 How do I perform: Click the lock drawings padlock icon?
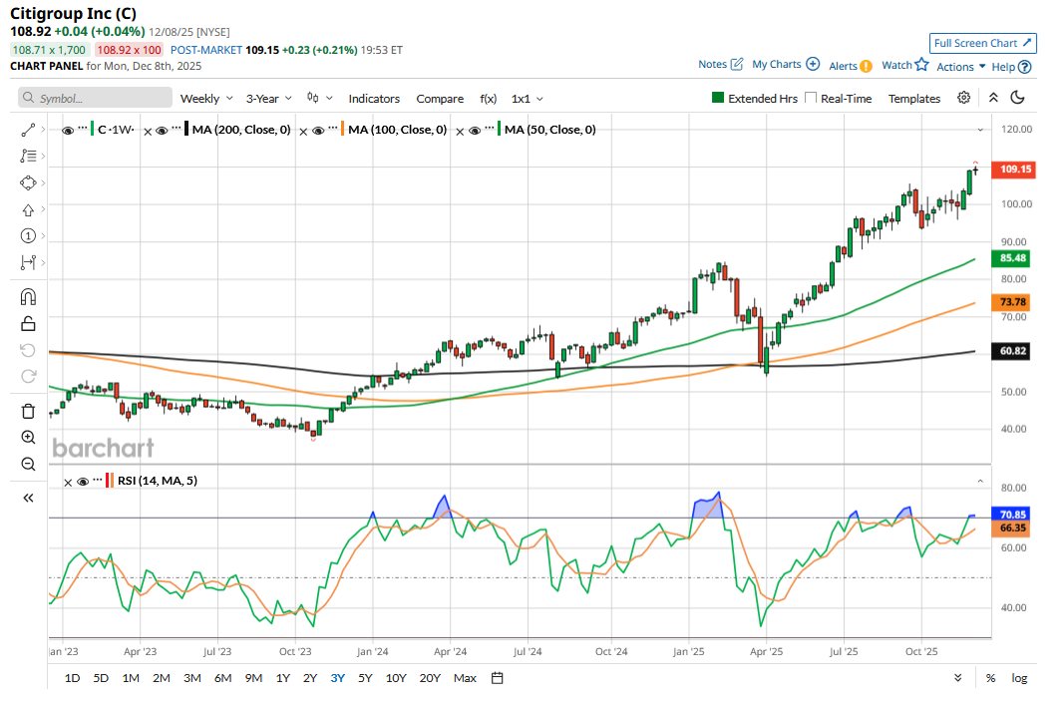[x=28, y=323]
